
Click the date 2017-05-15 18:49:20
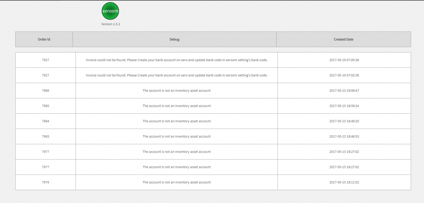click(x=344, y=121)
